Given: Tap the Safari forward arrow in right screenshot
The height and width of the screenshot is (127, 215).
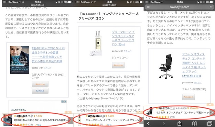Looking at the screenshot, I should pos(164,124).
